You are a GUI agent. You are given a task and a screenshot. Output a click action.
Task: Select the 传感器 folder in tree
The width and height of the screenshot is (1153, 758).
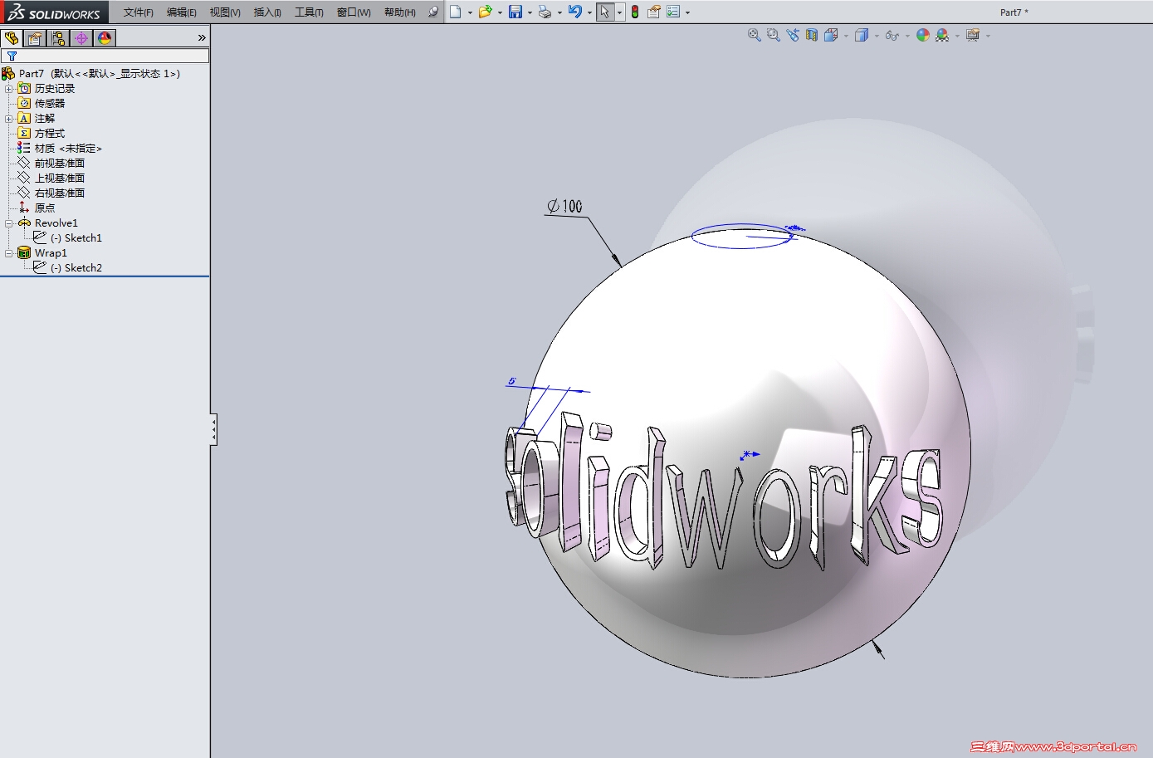42,103
